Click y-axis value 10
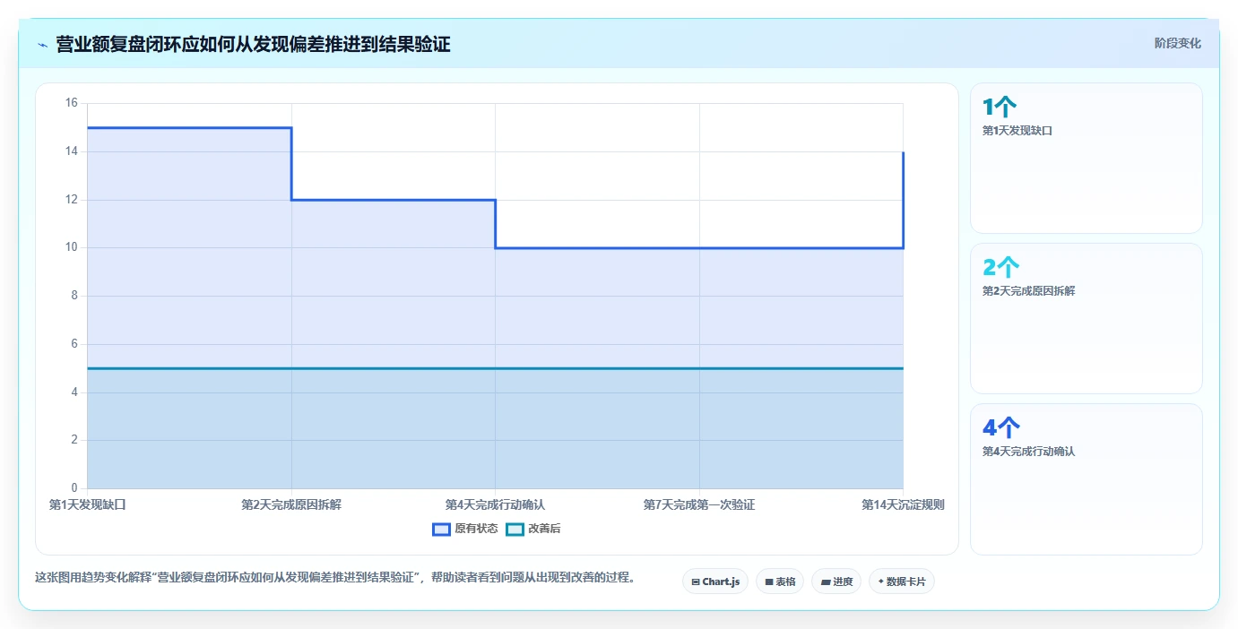 pos(72,247)
